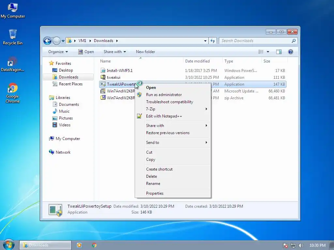Click the address bar folder icon
Screen dimensions: 334x250
[69, 41]
